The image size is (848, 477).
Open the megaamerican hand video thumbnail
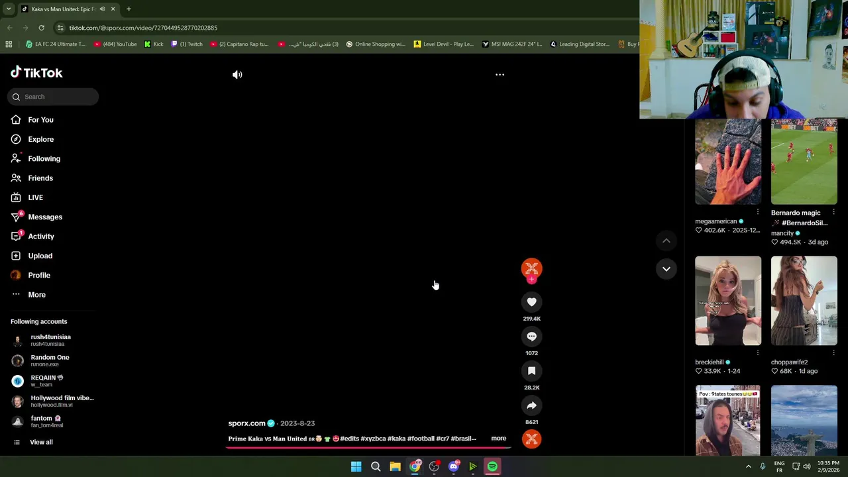pos(728,162)
